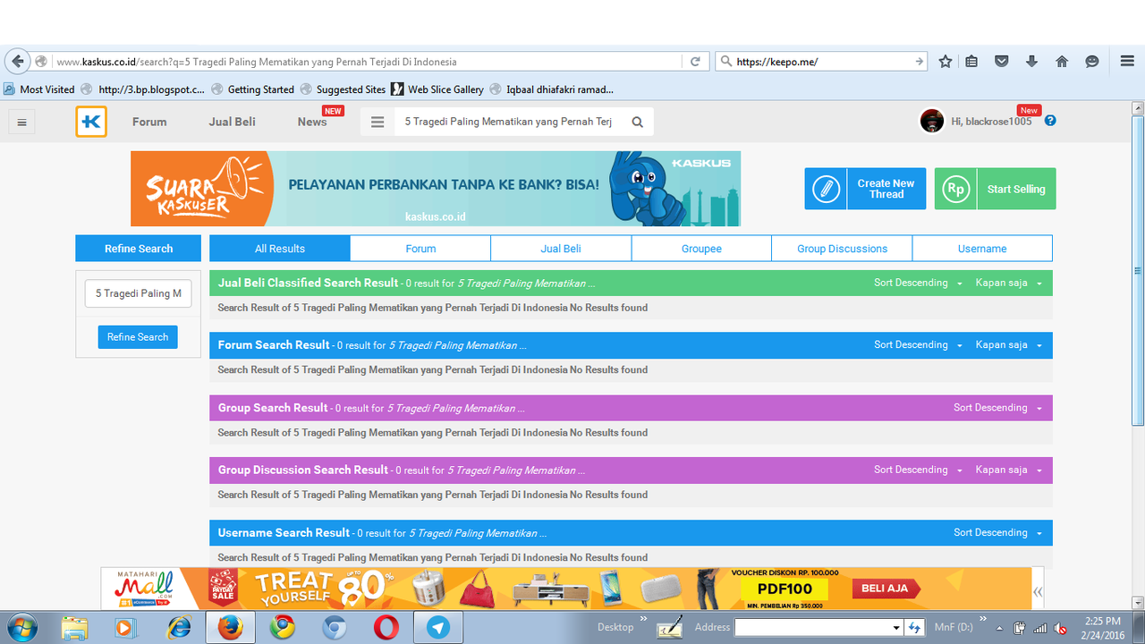Open News in the Kaskus top navigation
The height and width of the screenshot is (644, 1145).
click(x=312, y=122)
